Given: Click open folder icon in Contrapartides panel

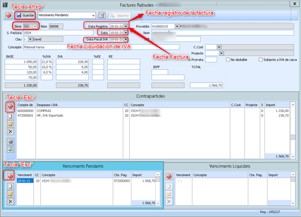Looking at the screenshot, I should tap(11, 124).
